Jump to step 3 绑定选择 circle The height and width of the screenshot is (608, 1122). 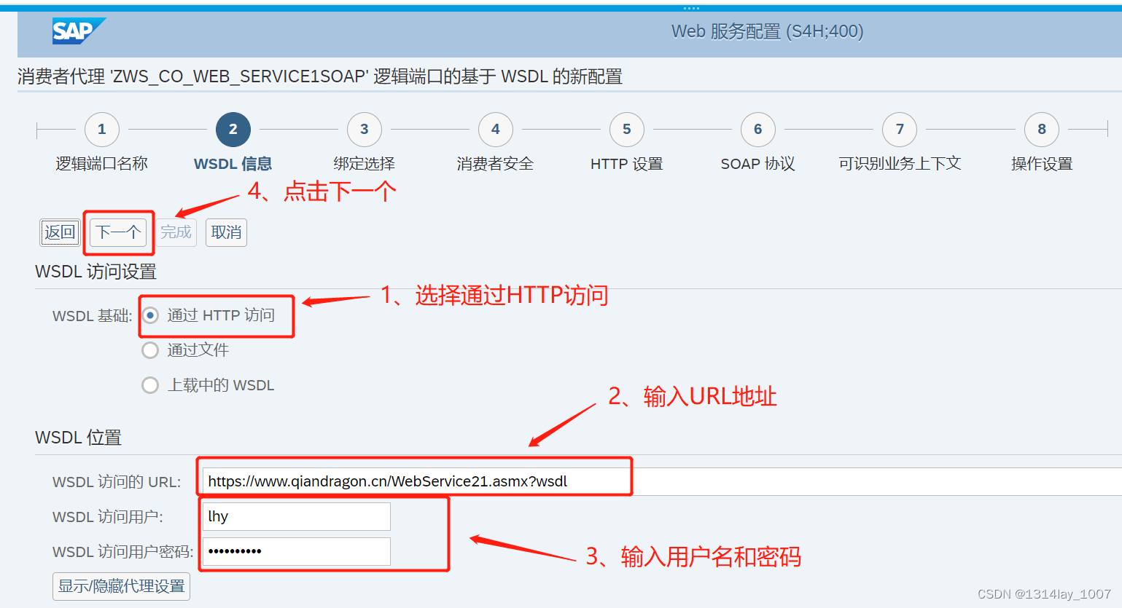click(365, 130)
